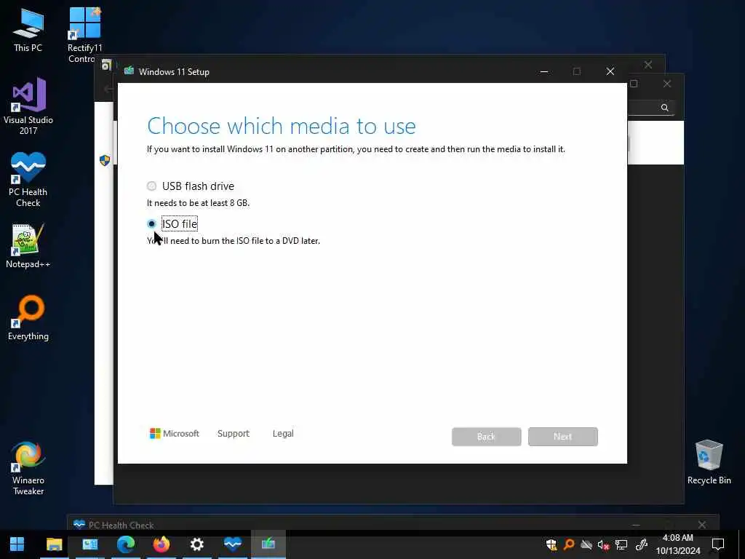Click the Back button in Setup

tap(486, 437)
